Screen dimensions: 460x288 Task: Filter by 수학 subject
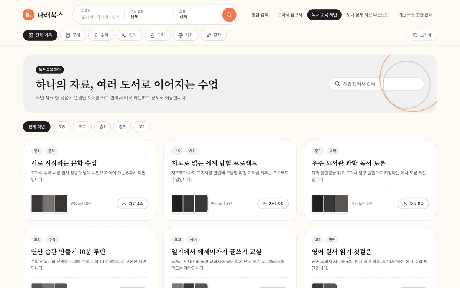point(101,35)
